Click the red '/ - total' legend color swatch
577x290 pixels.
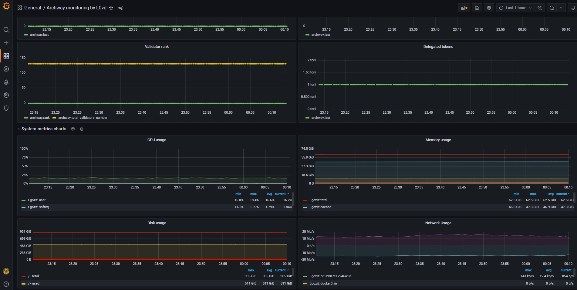pos(24,276)
